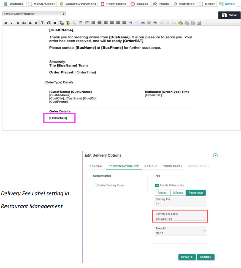Screen dimensions: 241x268
Task: Open the text foreground color picker
Action: coord(61,23)
